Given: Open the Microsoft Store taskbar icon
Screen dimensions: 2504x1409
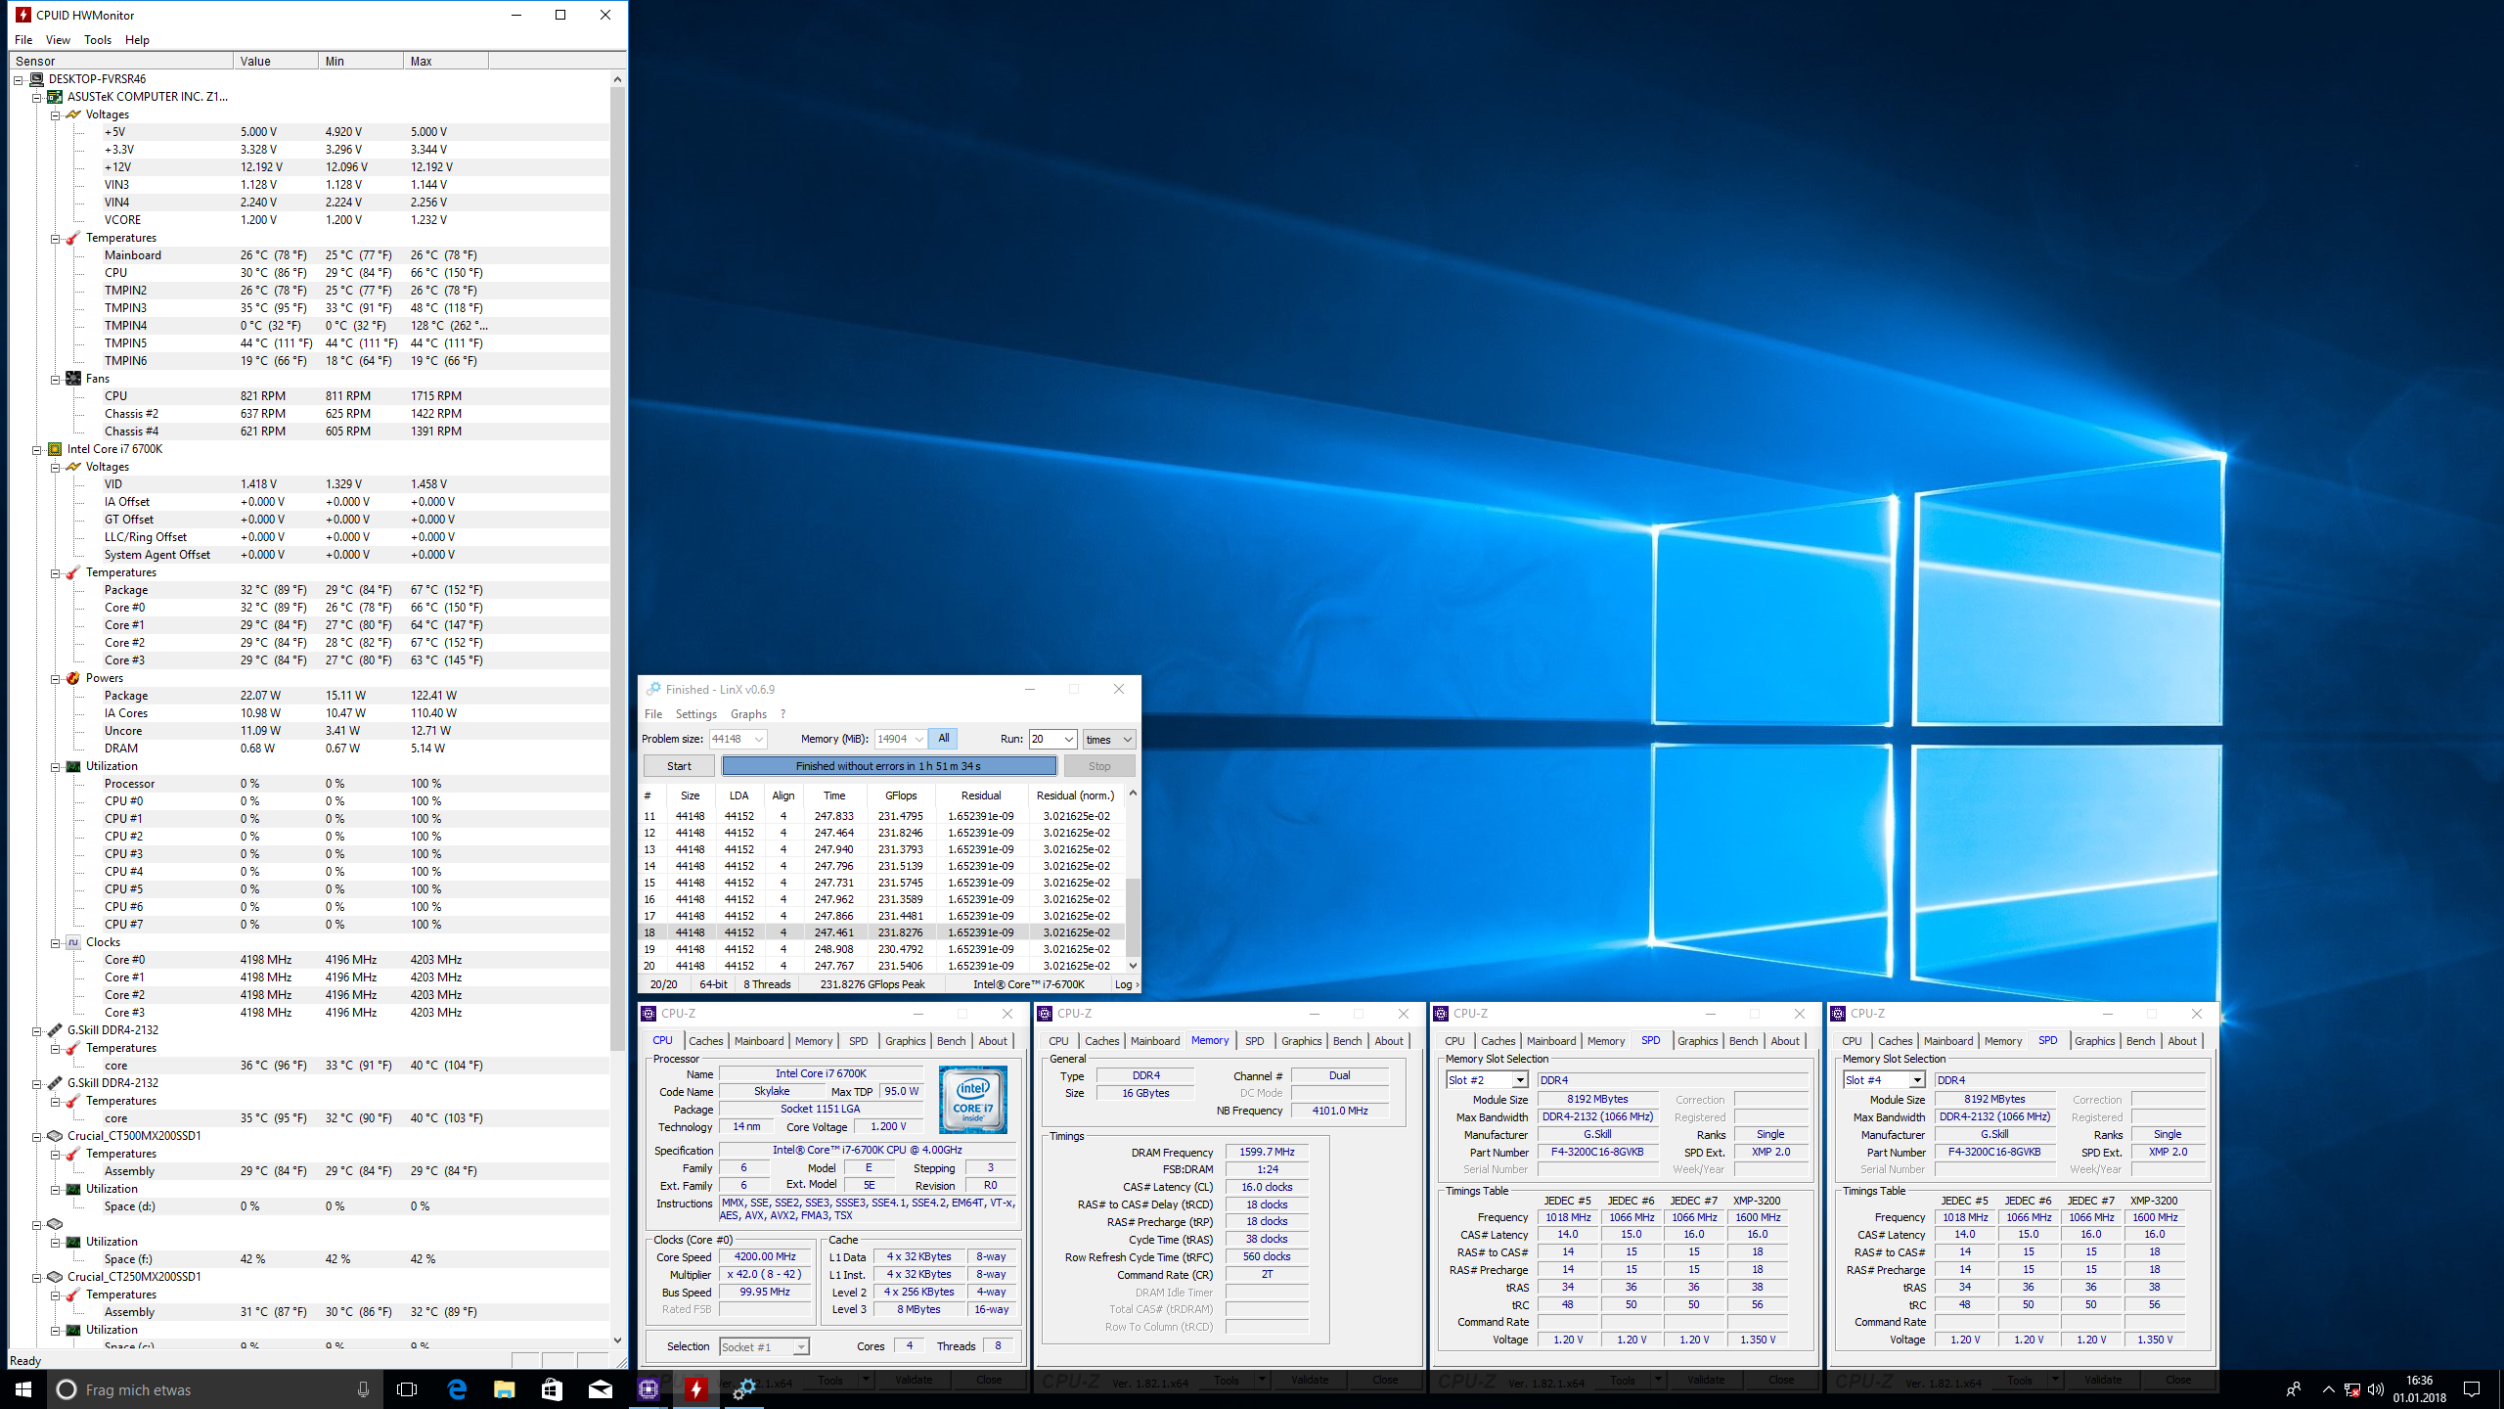Looking at the screenshot, I should [x=552, y=1388].
